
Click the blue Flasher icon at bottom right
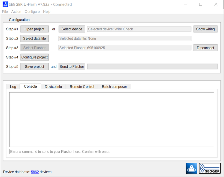pyautogui.click(x=192, y=168)
